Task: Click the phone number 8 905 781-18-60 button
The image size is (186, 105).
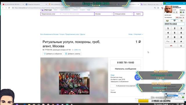Action: [126, 62]
